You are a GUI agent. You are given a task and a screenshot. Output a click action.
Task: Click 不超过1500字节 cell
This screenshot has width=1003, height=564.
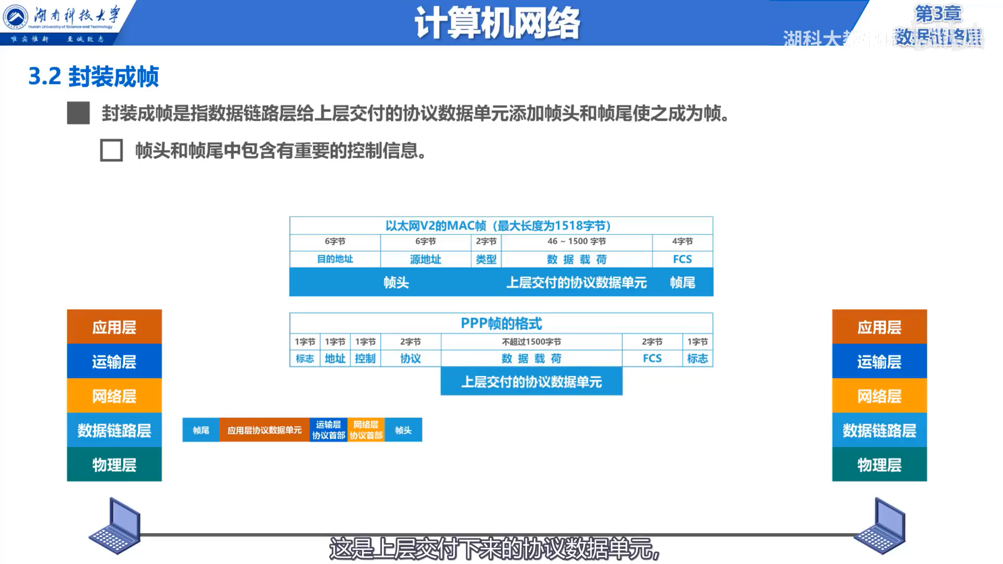(532, 342)
